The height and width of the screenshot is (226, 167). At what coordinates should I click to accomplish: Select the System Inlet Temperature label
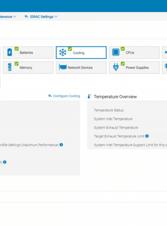pos(113,119)
